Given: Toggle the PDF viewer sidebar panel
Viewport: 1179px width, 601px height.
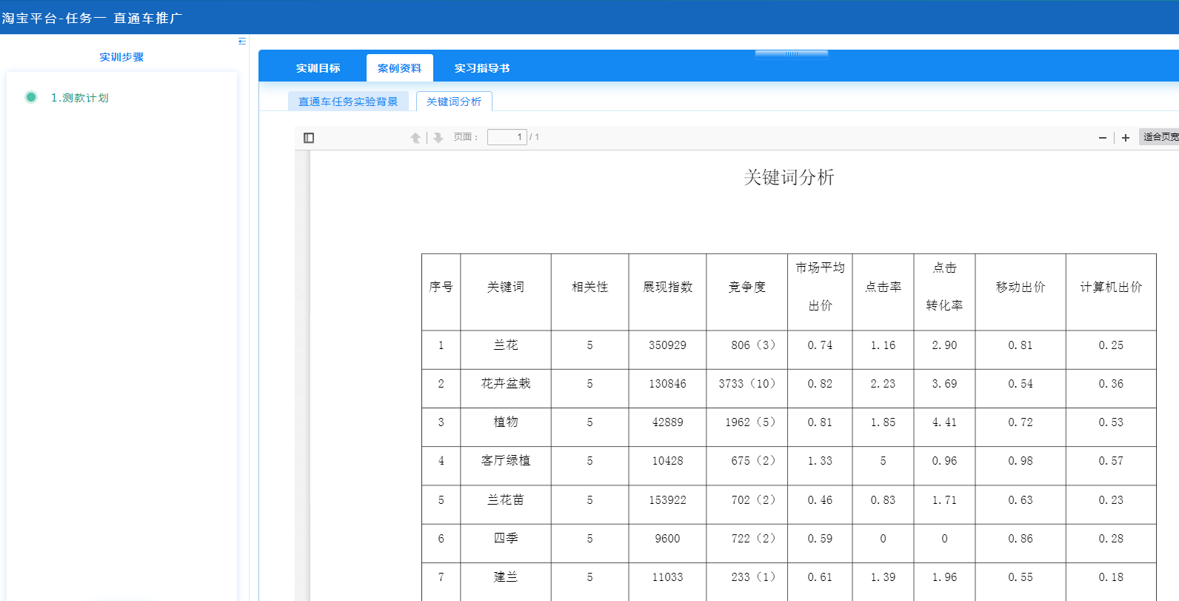Looking at the screenshot, I should coord(309,138).
